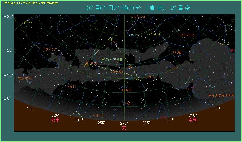Click the Northeast (北東) direction marker

click(x=55, y=120)
